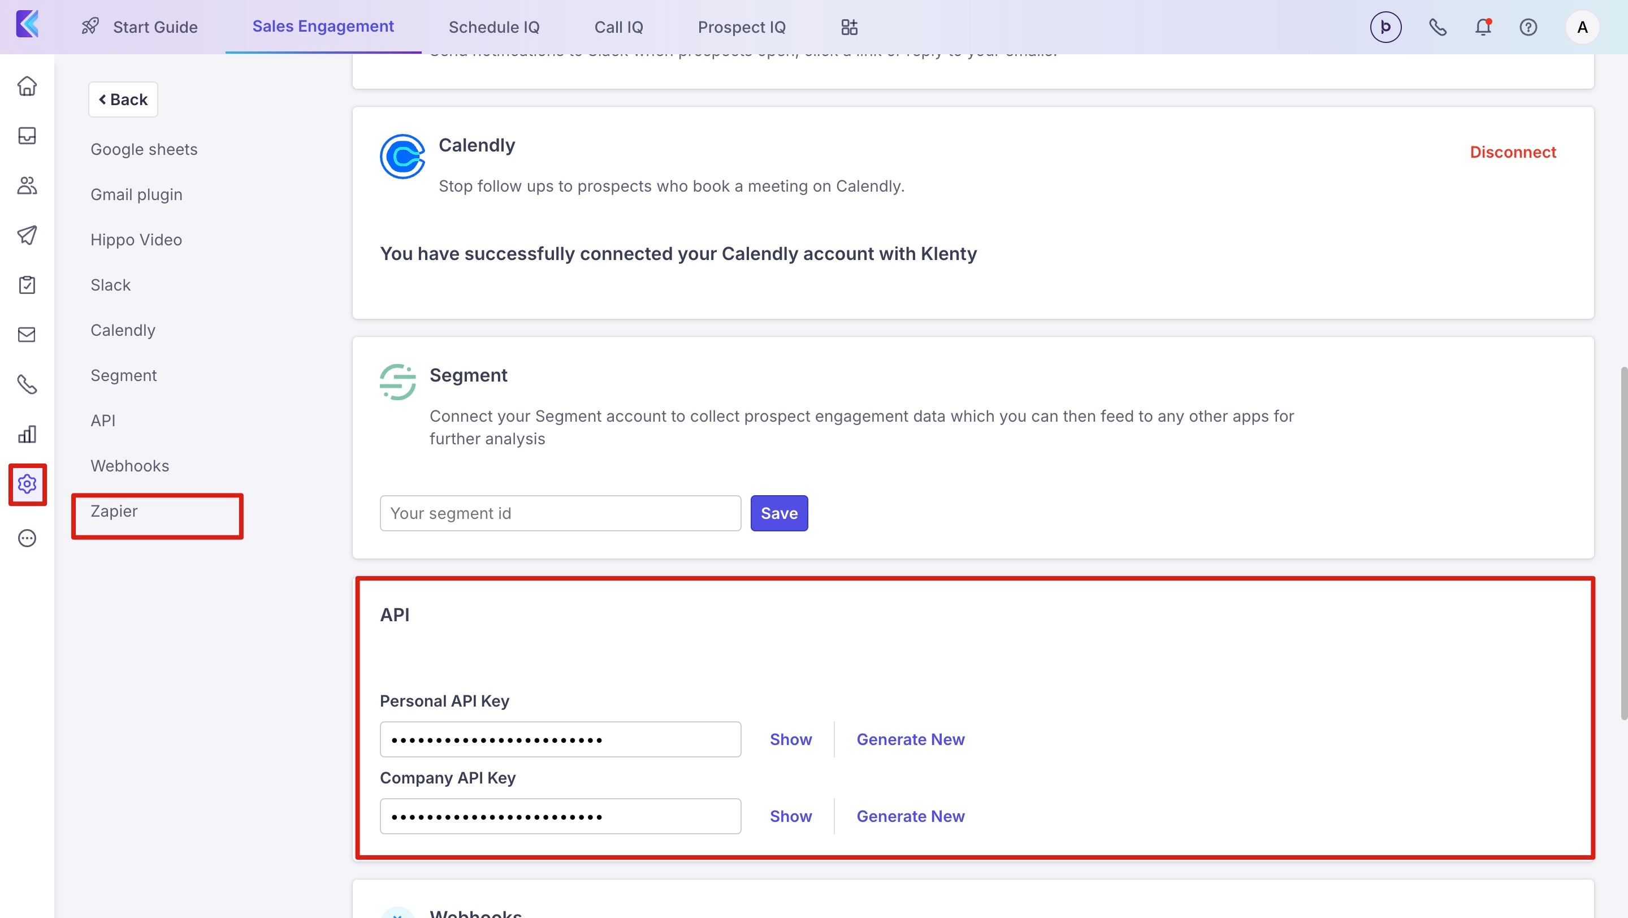This screenshot has width=1628, height=918.
Task: Open the More options ellipsis icon
Action: click(27, 538)
